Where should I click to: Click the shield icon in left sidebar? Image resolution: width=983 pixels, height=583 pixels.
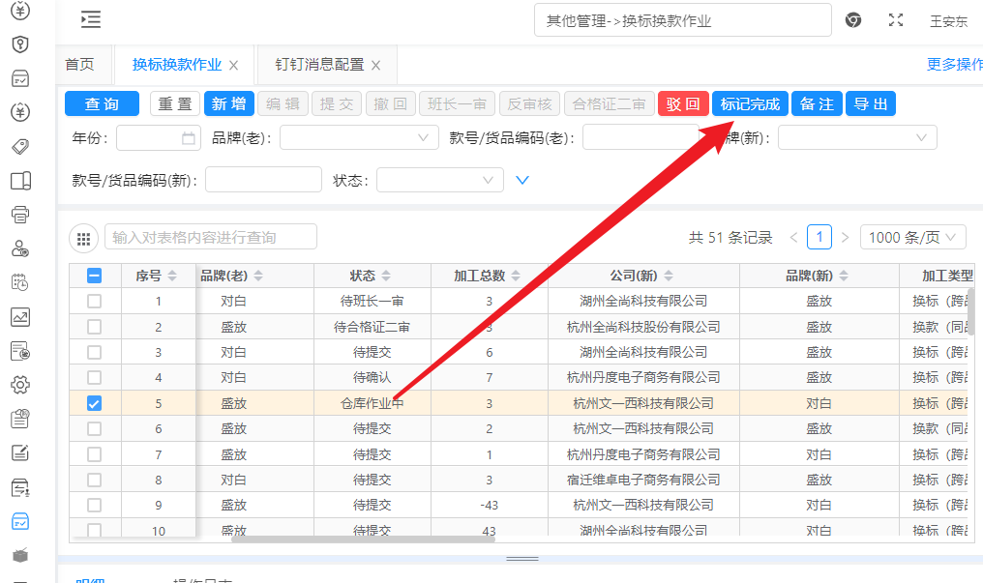tap(20, 44)
